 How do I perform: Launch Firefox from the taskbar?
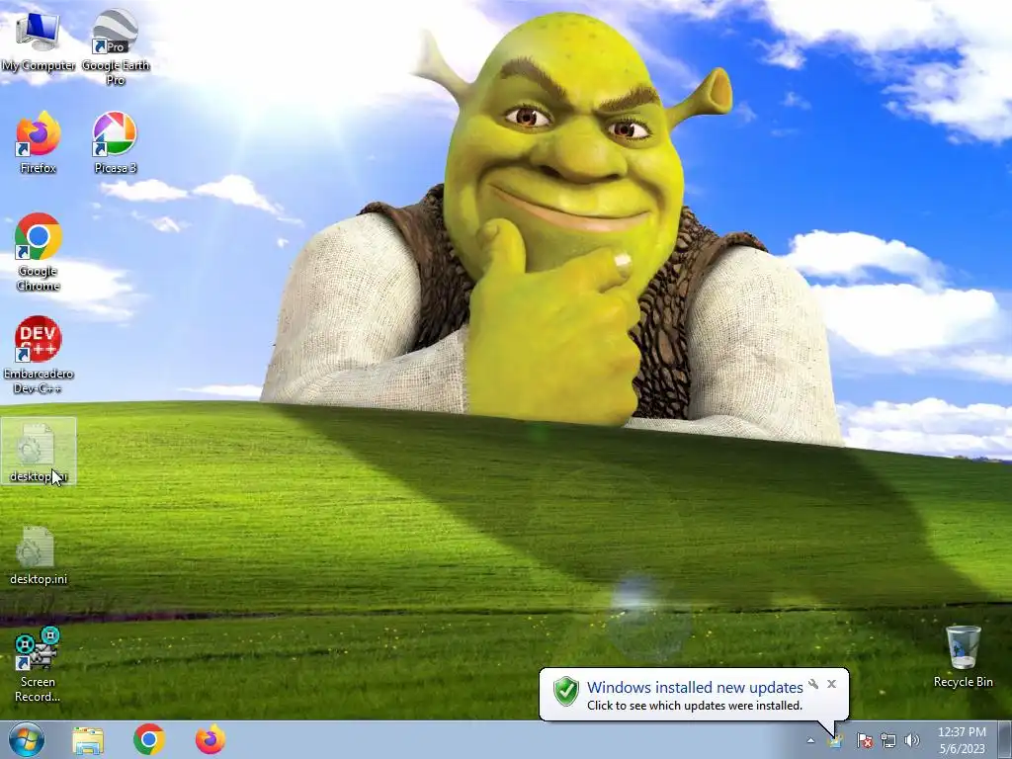tap(211, 739)
